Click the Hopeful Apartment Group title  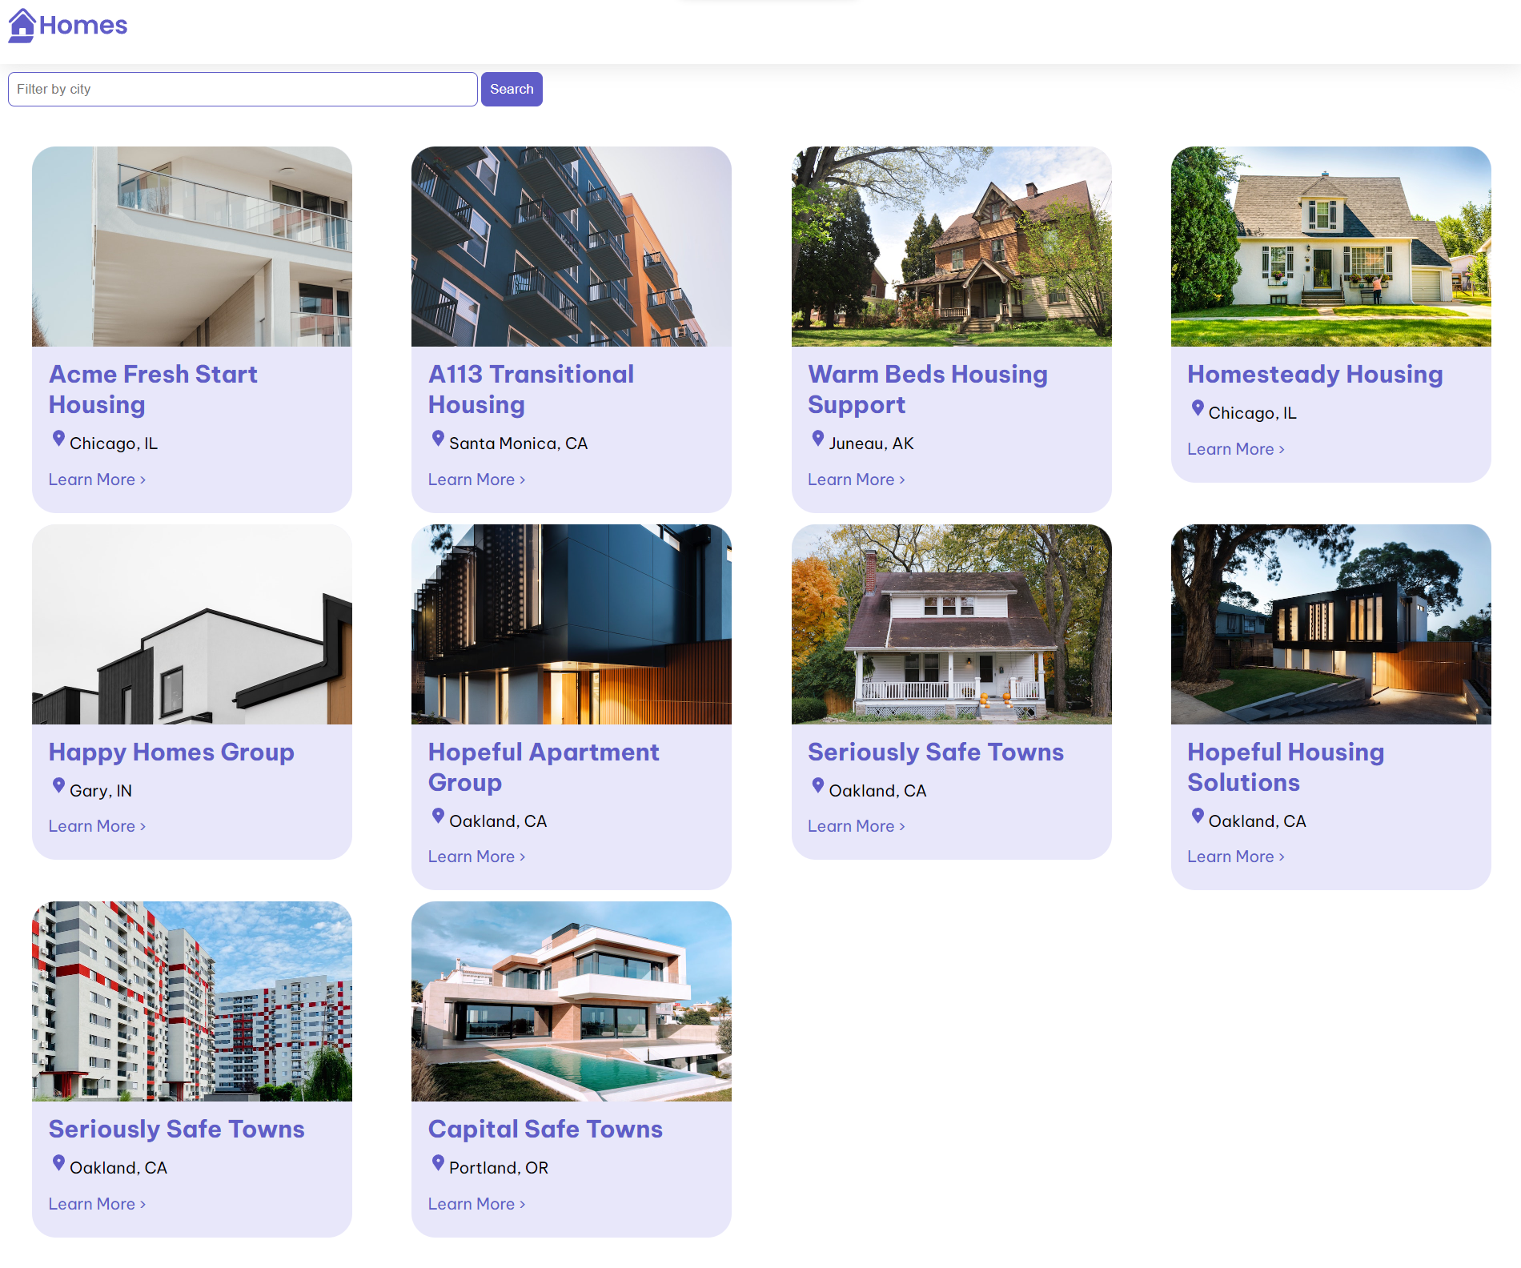(544, 767)
